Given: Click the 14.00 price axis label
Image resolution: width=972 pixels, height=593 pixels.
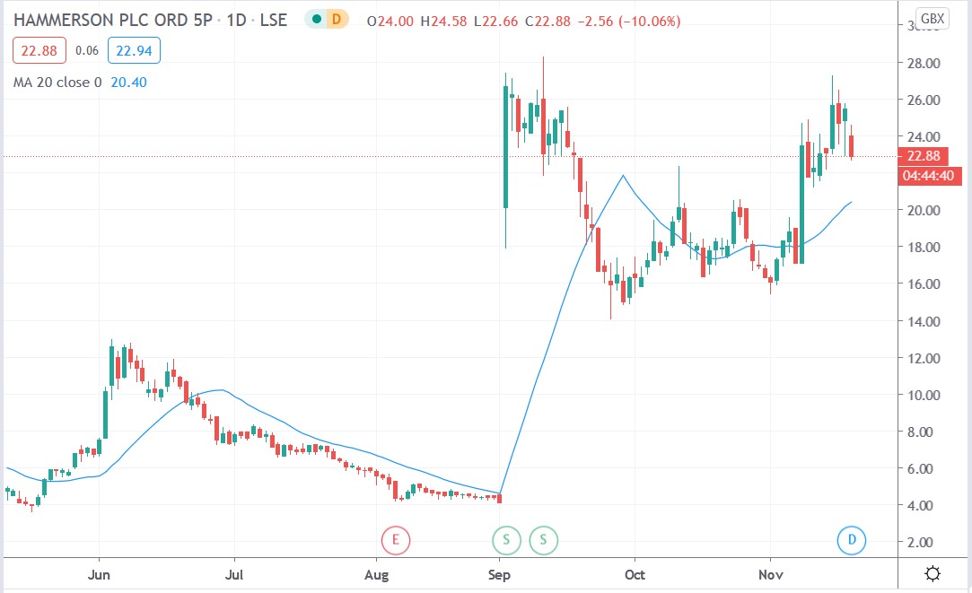Looking at the screenshot, I should coord(924,321).
